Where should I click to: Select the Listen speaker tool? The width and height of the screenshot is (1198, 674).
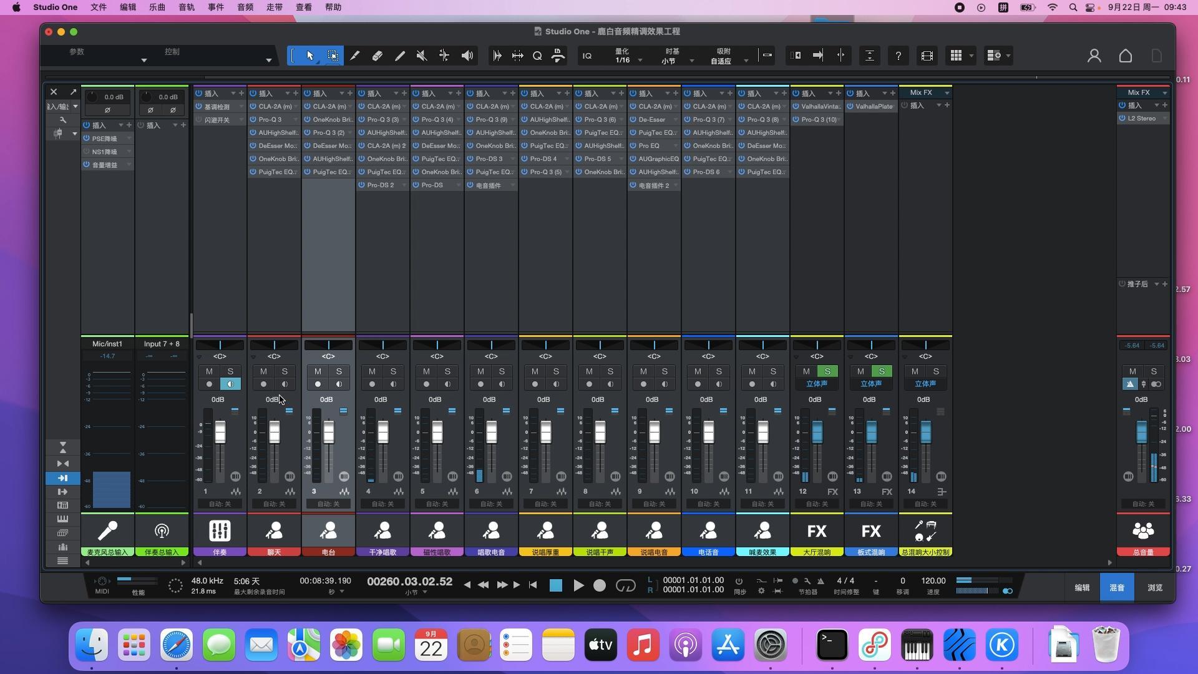tap(467, 56)
